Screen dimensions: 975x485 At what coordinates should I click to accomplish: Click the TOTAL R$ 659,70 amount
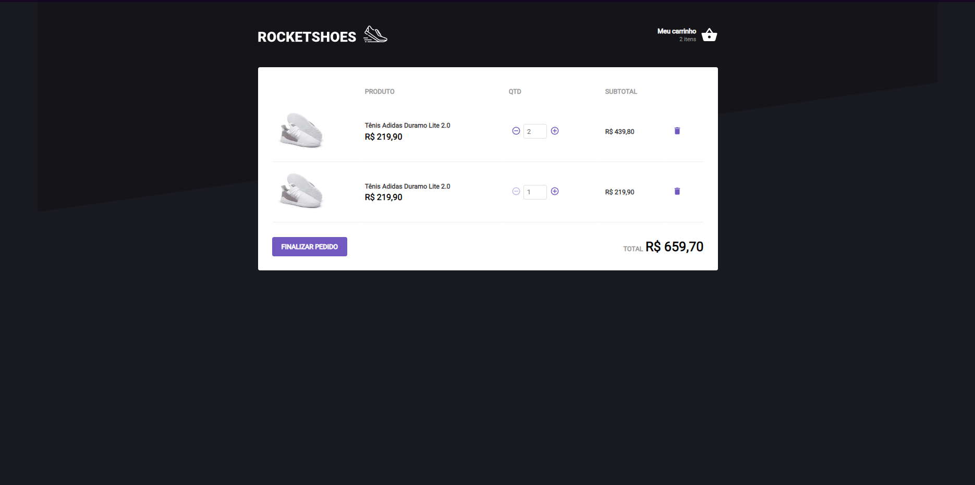coord(674,246)
